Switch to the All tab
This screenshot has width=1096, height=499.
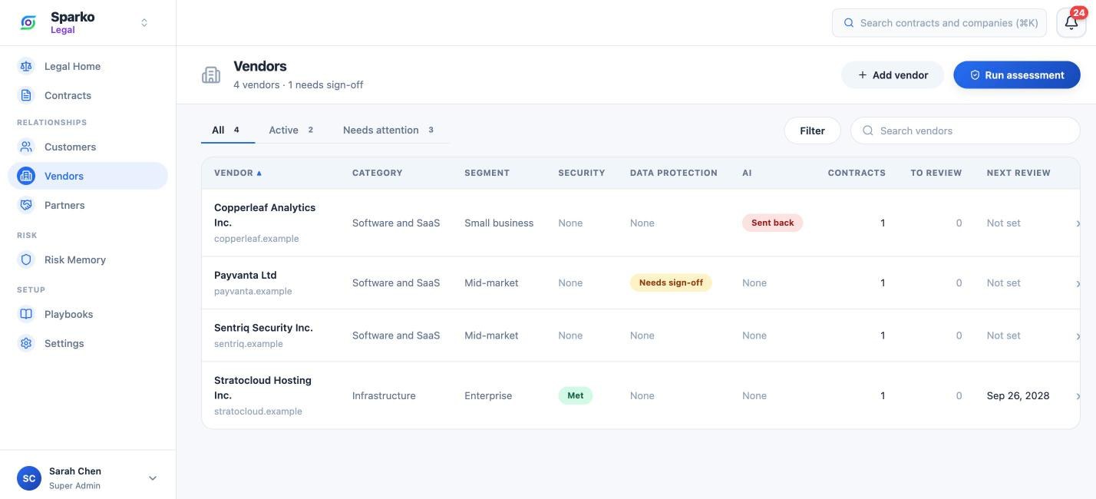(x=227, y=130)
